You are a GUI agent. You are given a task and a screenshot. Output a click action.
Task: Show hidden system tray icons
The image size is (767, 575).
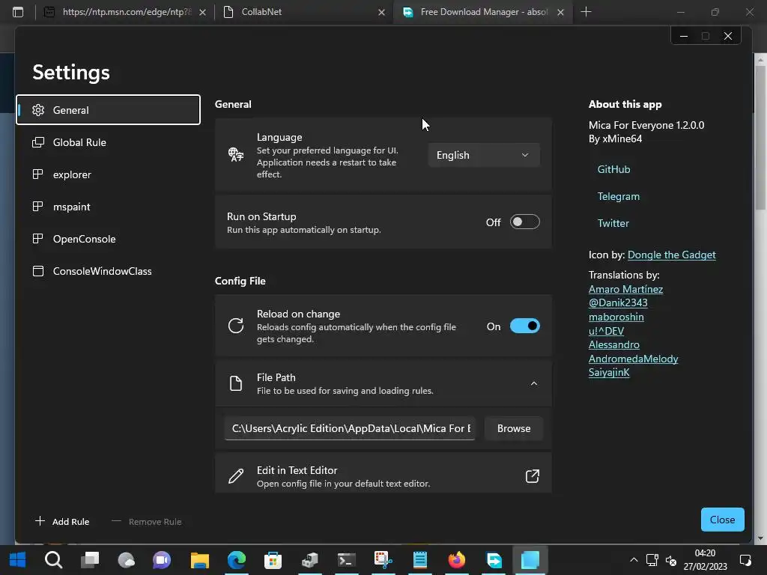[x=634, y=560]
